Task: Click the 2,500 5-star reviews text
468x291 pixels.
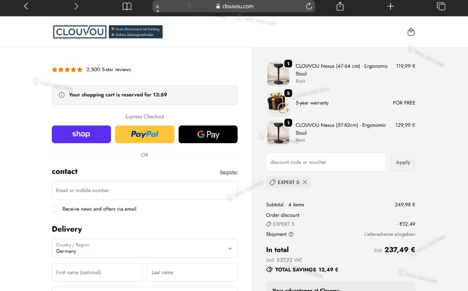Action: click(109, 69)
